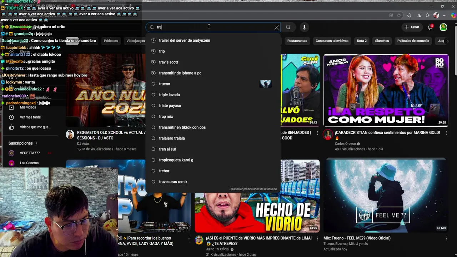This screenshot has height=257, width=457.
Task: Choose the trueno suggestion
Action: pos(213,84)
